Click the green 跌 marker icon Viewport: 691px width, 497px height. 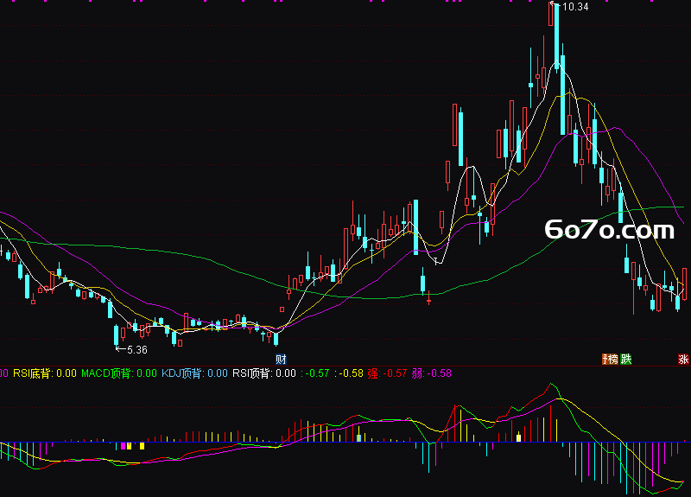[x=625, y=359]
